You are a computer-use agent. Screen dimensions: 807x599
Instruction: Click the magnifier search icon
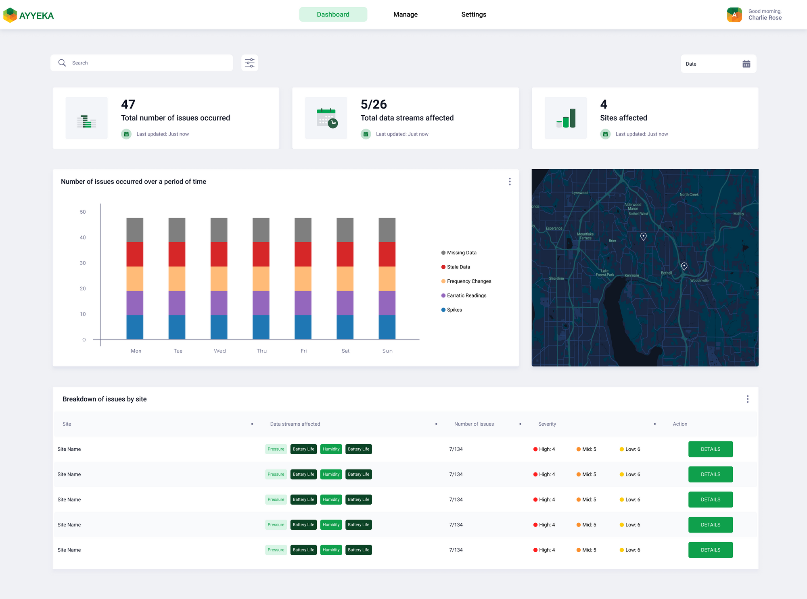[62, 63]
